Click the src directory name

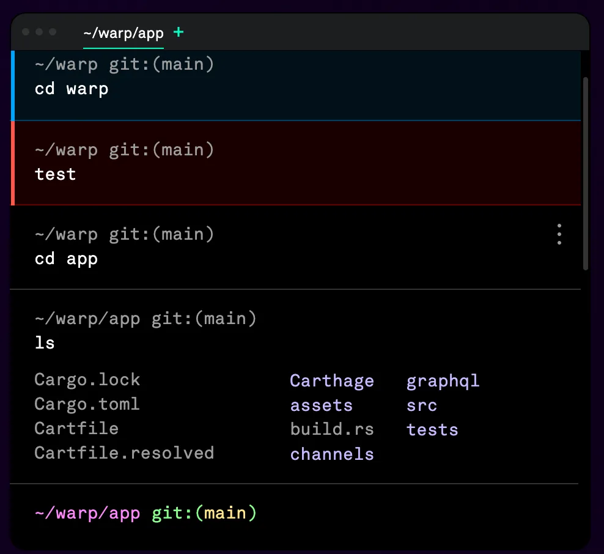coord(422,405)
